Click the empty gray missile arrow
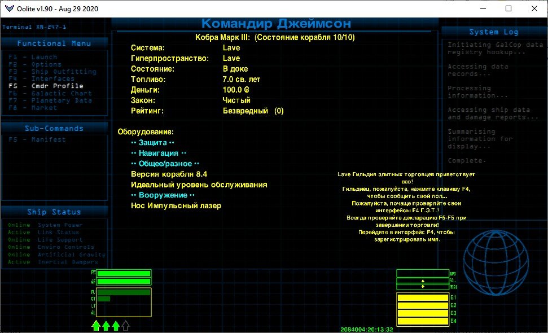 (125, 325)
